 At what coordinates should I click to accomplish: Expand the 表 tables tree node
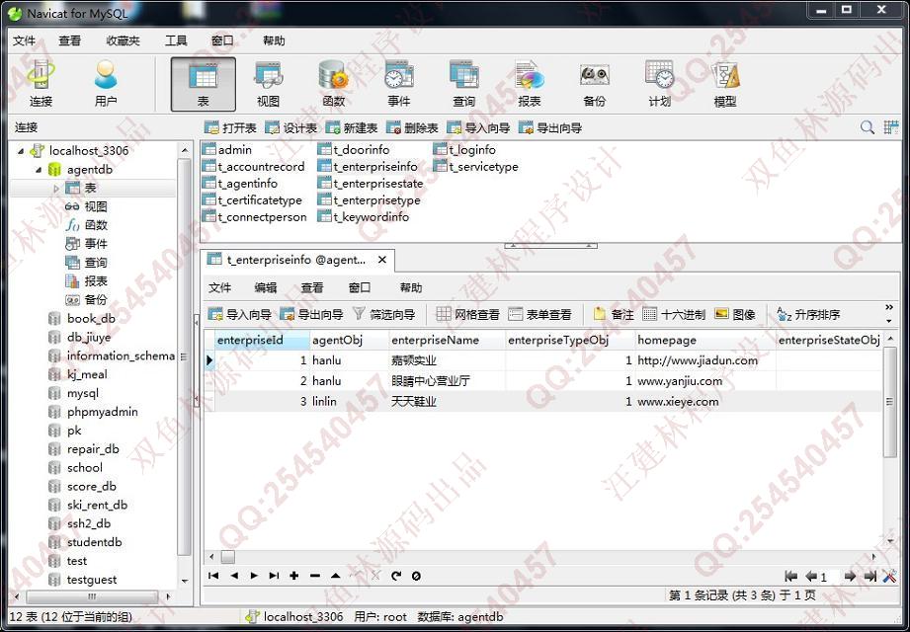point(55,188)
